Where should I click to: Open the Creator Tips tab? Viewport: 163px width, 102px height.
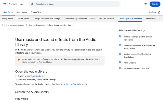(36, 12)
